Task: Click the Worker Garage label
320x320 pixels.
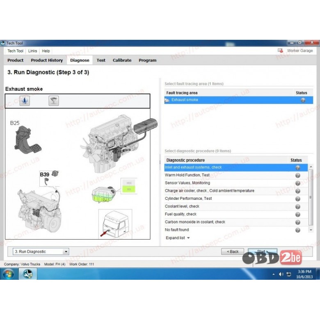Action: click(300, 50)
